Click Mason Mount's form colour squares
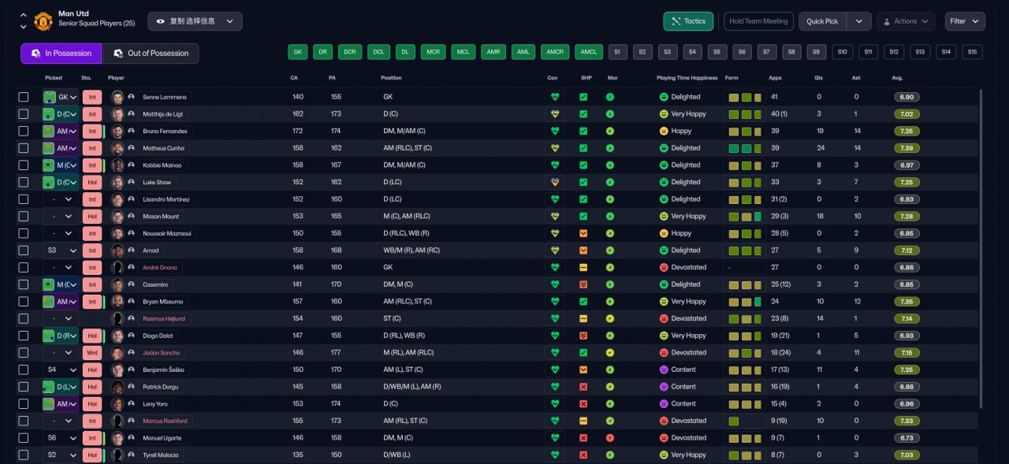This screenshot has height=464, width=1009. (x=744, y=217)
